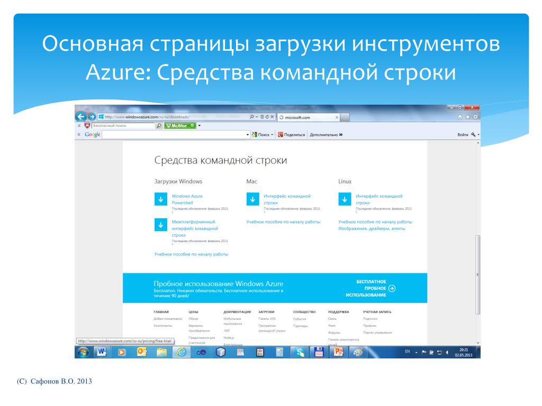Click Войти on the Google toolbar
Screen dimensions: 542x406
click(463, 135)
